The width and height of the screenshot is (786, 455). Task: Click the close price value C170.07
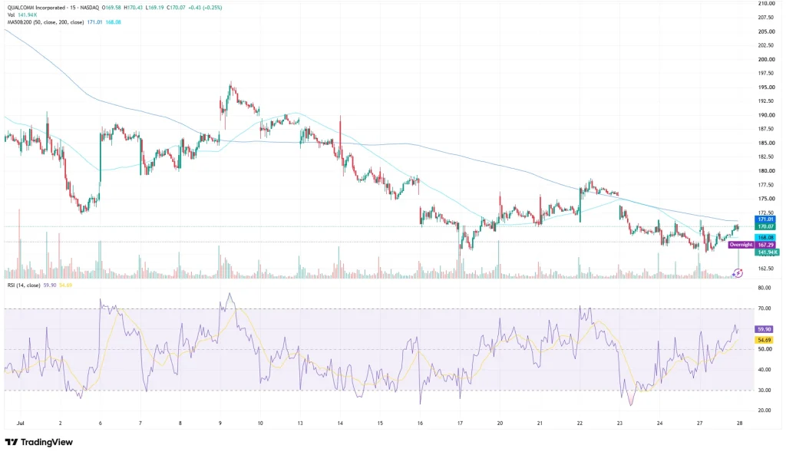(x=176, y=8)
